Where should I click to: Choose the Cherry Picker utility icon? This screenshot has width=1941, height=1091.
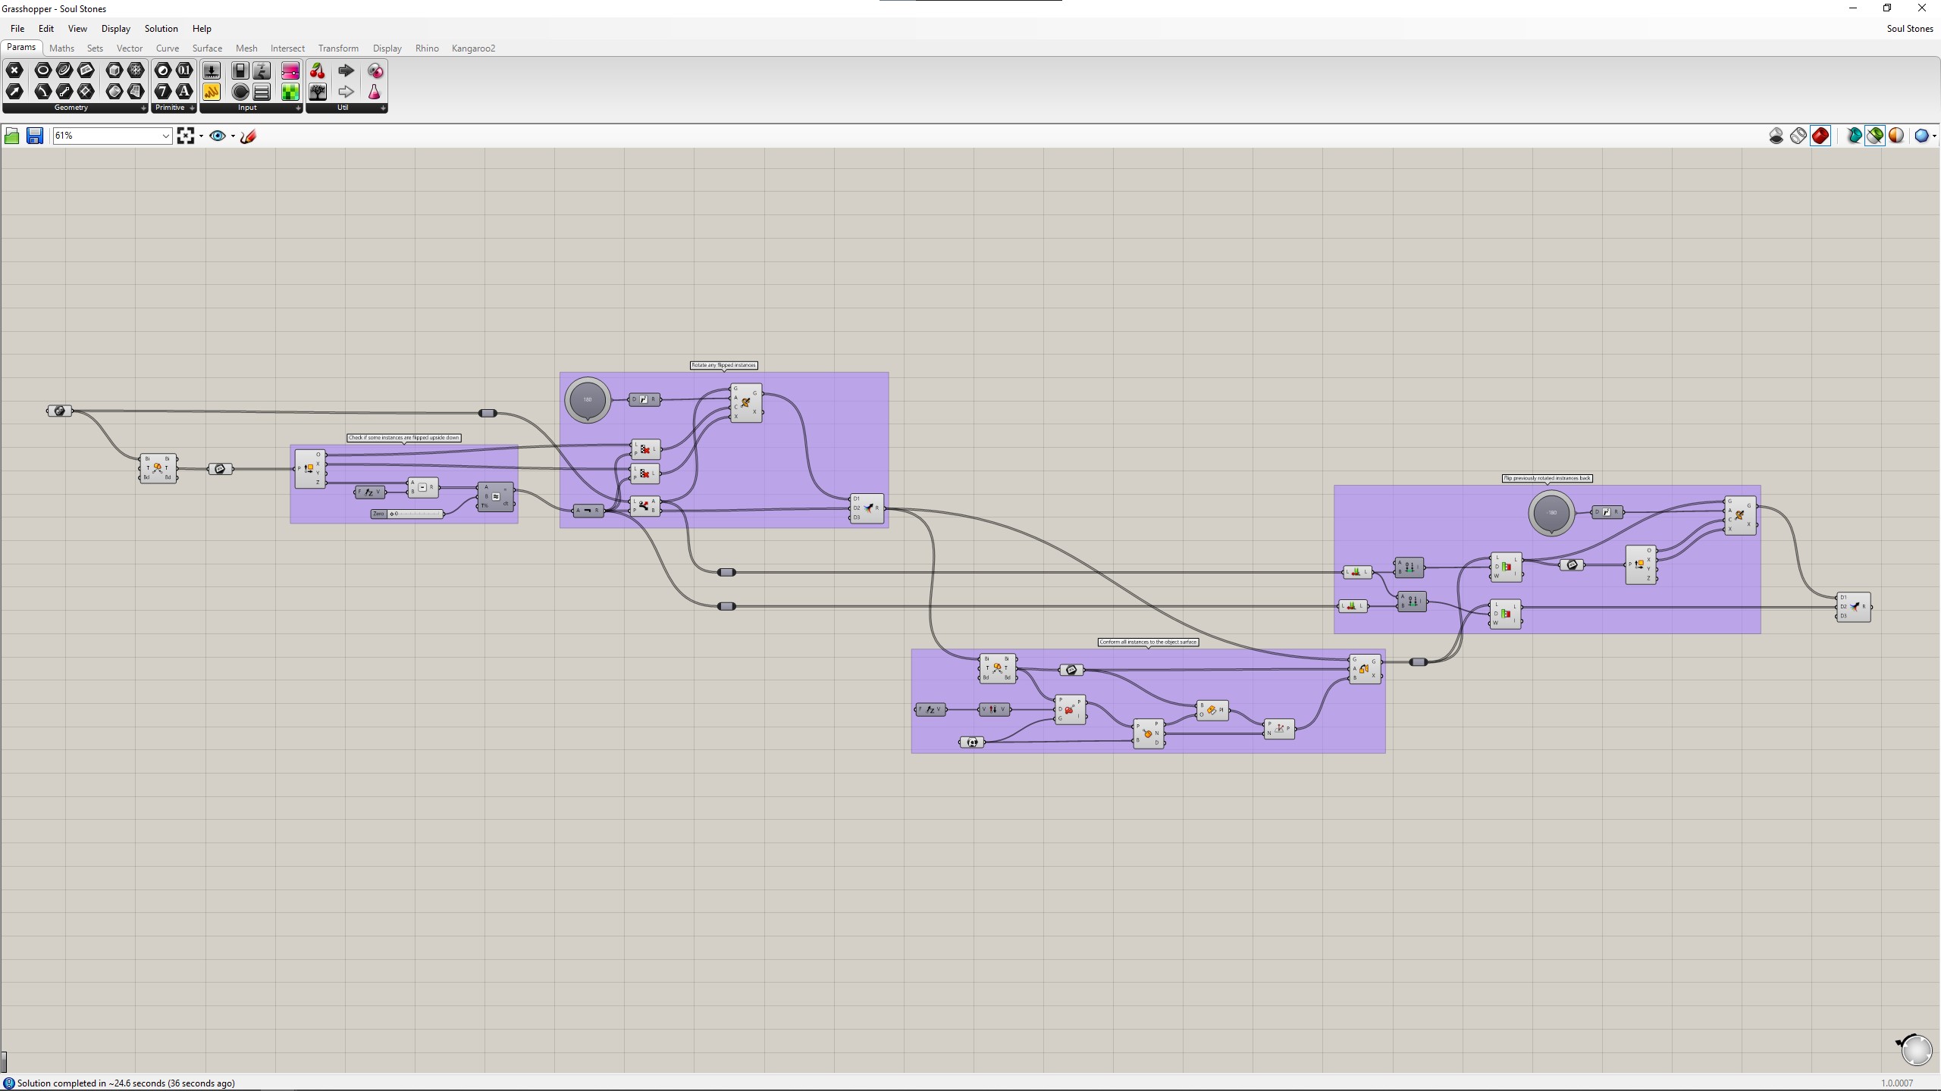click(x=318, y=70)
